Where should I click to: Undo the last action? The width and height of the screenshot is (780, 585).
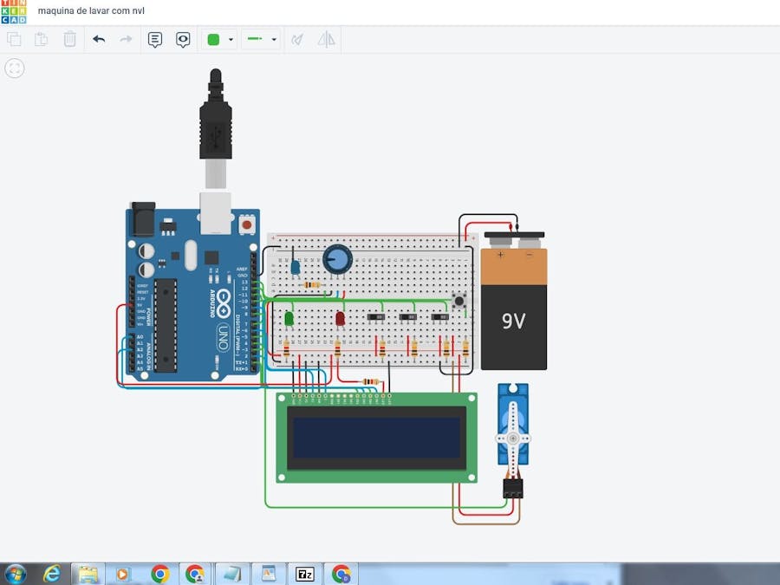(x=99, y=39)
